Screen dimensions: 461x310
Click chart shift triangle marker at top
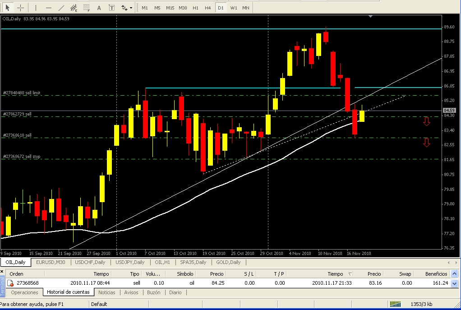pyautogui.click(x=370, y=17)
